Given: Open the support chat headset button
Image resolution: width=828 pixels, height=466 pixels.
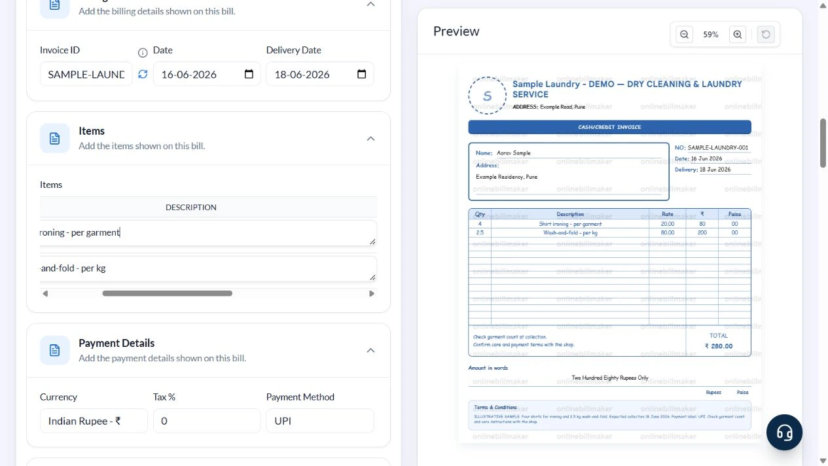Looking at the screenshot, I should click(x=784, y=432).
